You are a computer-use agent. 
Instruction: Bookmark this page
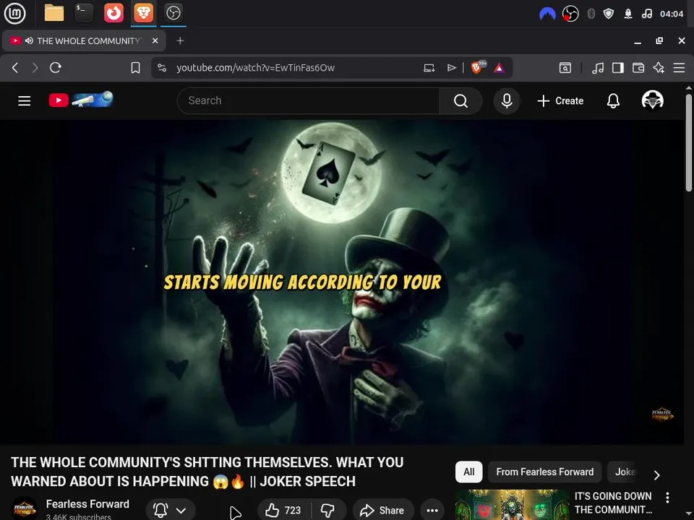point(135,68)
